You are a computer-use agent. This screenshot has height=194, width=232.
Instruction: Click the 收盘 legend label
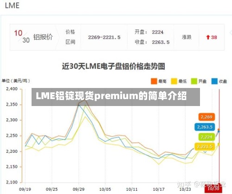pos(223,81)
